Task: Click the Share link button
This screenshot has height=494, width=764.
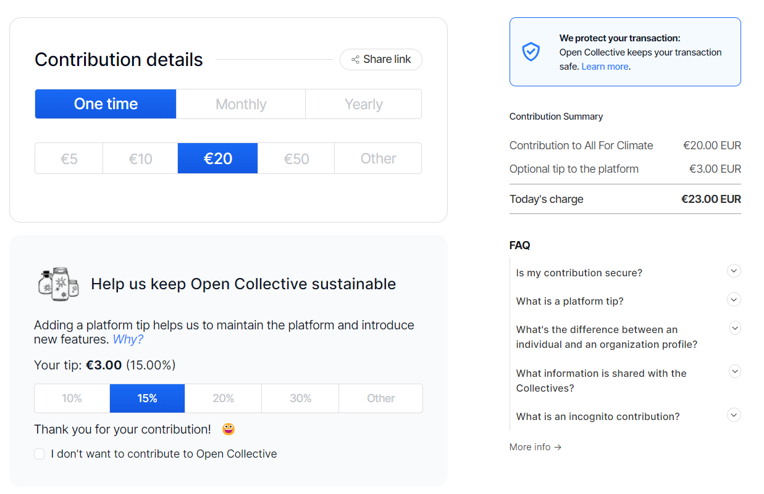Action: (x=380, y=60)
